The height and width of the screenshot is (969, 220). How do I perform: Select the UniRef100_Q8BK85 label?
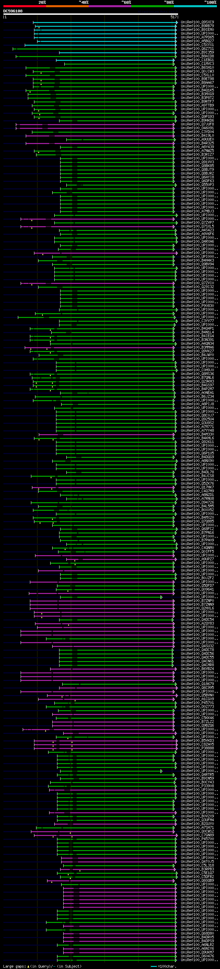[197, 166]
